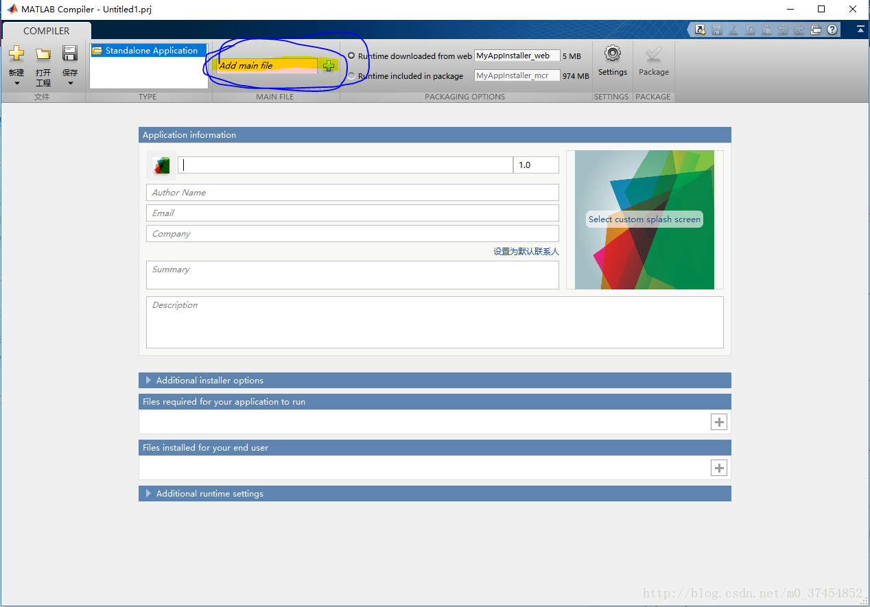Screen dimensions: 870x607
Task: Click Application information header
Action: click(x=435, y=134)
